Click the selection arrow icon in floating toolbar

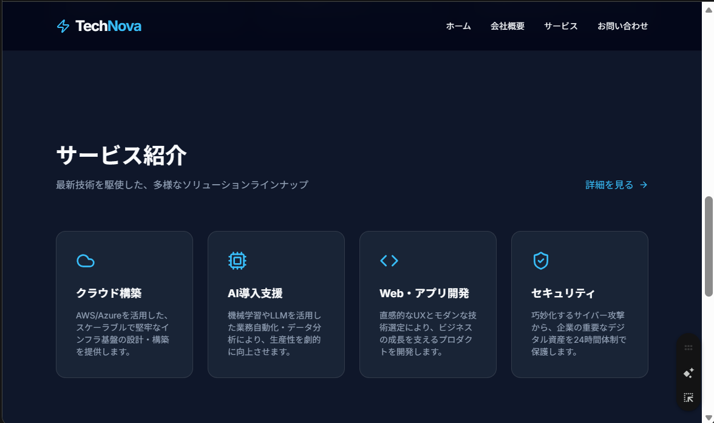tap(688, 397)
